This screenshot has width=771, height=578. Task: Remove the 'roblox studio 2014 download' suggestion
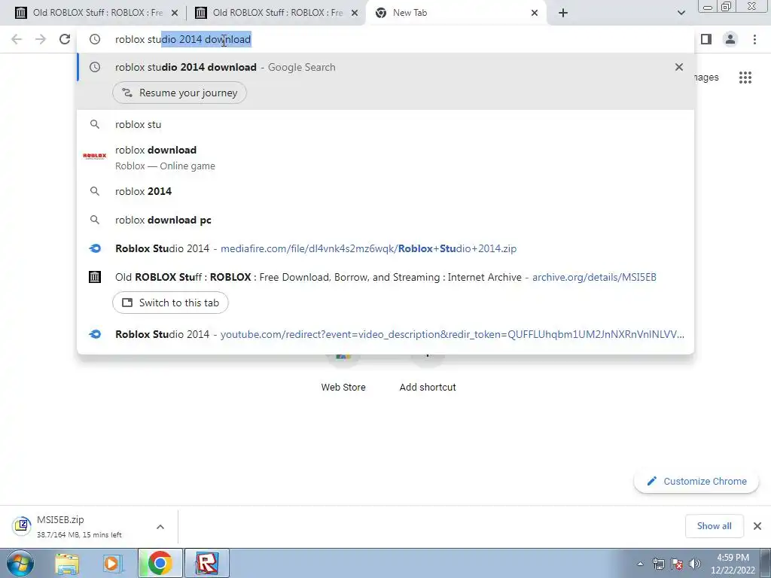point(679,67)
